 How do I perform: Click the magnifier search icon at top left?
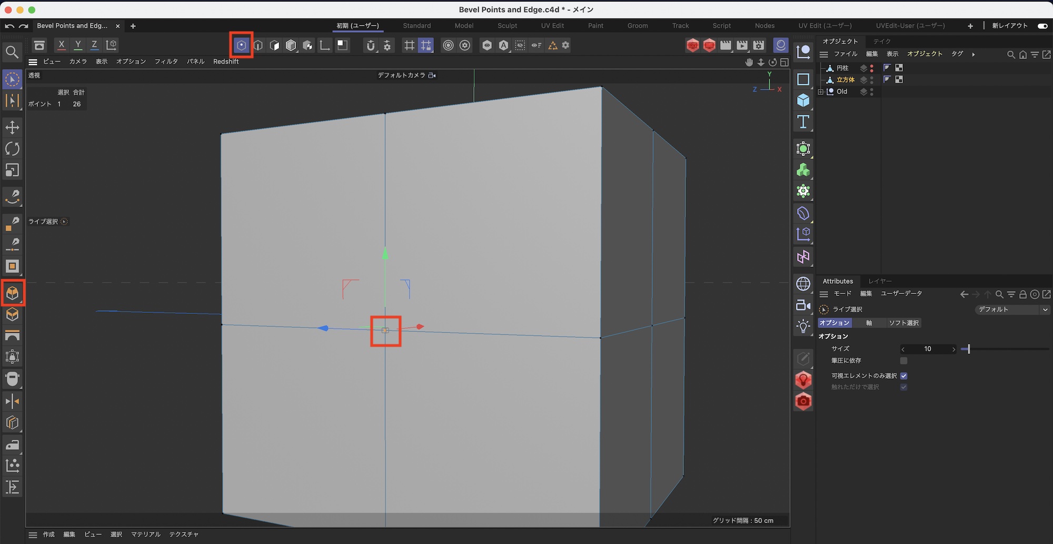point(12,52)
